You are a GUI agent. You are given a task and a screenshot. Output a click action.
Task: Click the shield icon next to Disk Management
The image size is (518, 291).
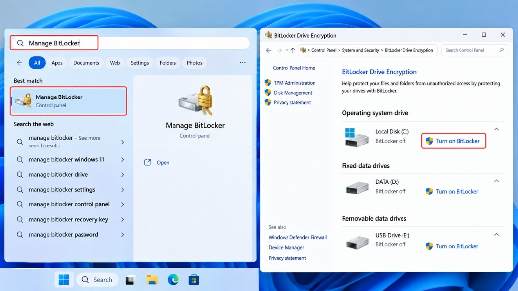268,93
